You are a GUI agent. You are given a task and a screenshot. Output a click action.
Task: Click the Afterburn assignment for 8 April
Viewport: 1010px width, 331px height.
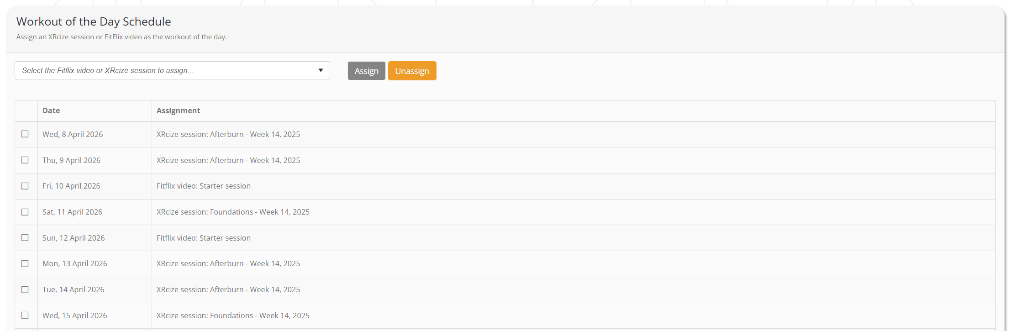pyautogui.click(x=228, y=134)
